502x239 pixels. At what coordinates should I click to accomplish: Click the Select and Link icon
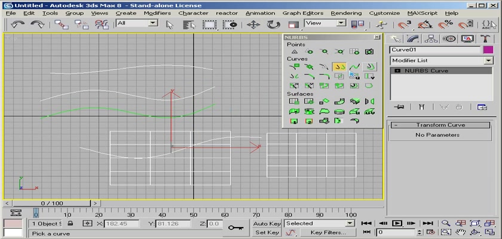click(x=61, y=24)
